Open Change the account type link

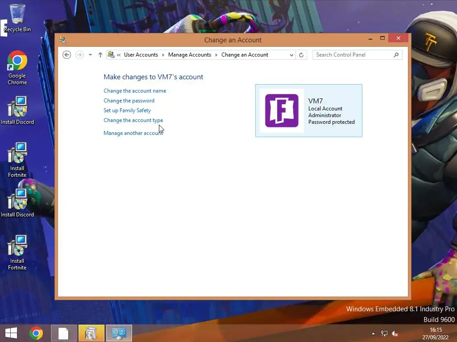(133, 120)
